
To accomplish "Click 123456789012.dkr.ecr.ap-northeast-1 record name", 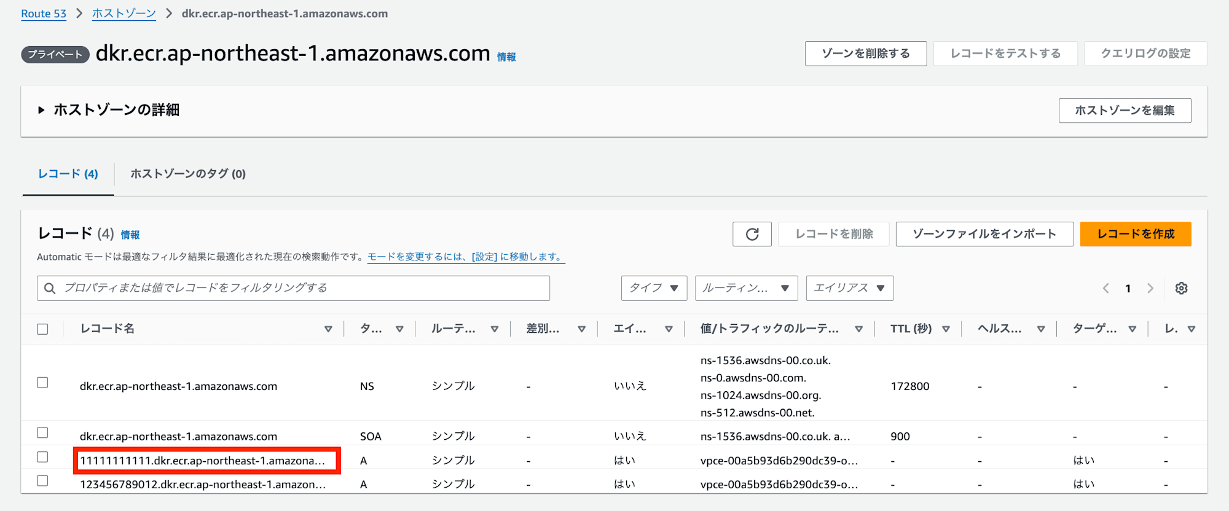I will click(203, 485).
